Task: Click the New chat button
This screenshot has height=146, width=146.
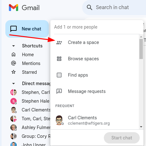Action: (x=27, y=29)
